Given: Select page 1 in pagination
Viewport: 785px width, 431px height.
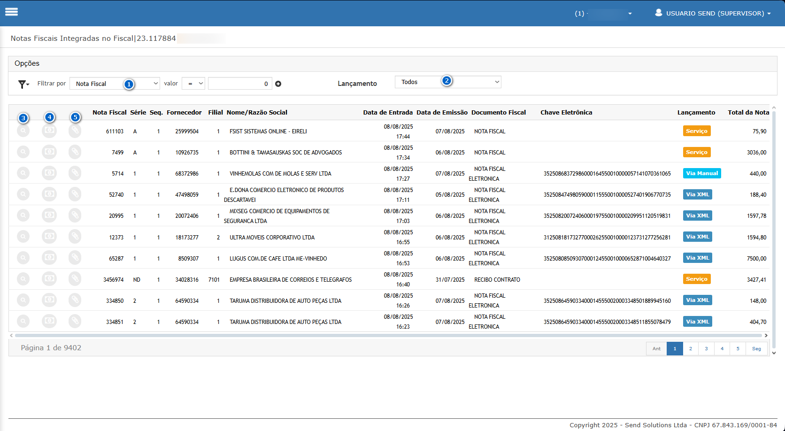Looking at the screenshot, I should pyautogui.click(x=675, y=348).
